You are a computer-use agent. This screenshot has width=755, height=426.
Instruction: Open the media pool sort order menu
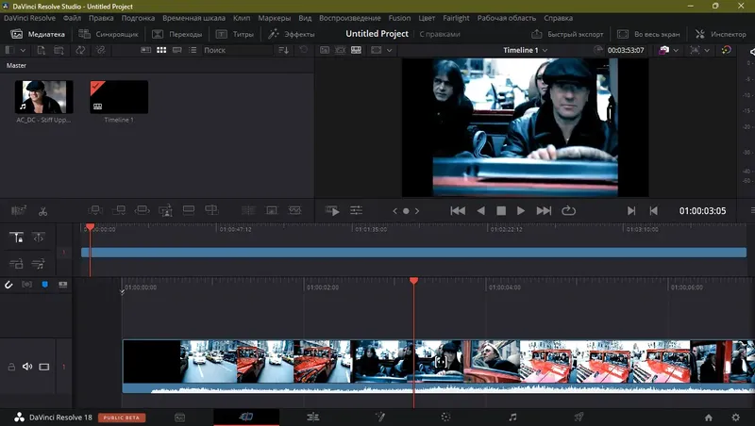(284, 50)
